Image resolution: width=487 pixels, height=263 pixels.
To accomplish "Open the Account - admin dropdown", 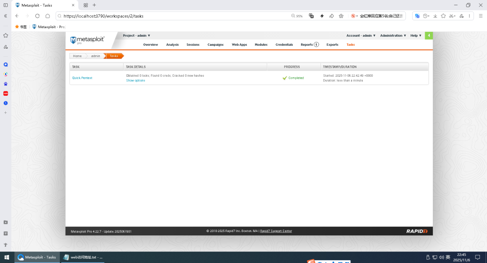I will (360, 36).
